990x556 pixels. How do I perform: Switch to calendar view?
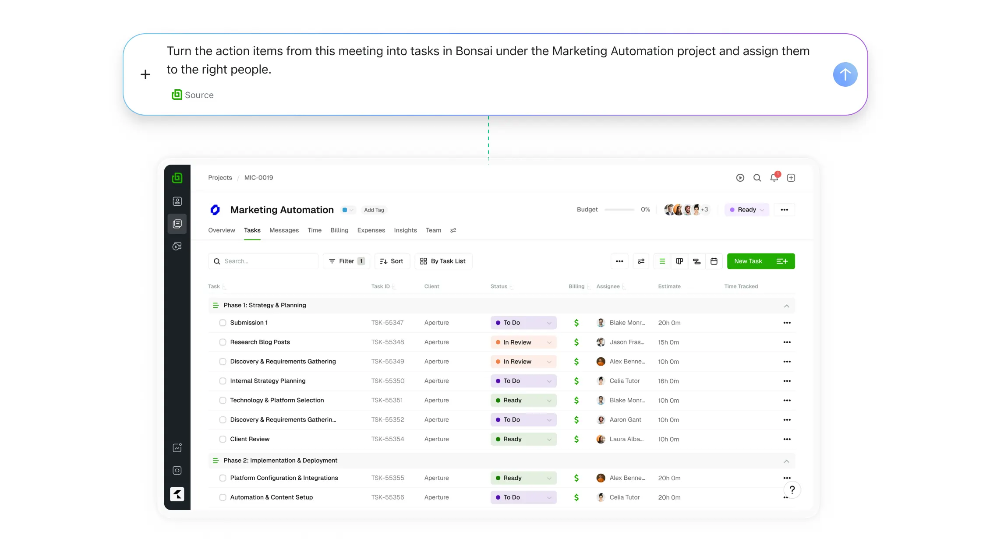pyautogui.click(x=714, y=261)
